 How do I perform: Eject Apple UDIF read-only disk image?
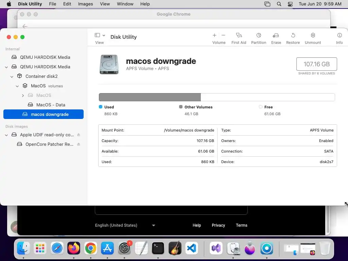click(79, 135)
